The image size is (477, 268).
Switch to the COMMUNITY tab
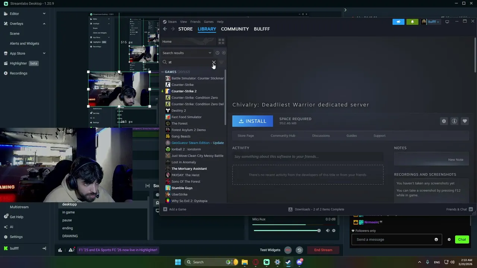[235, 29]
